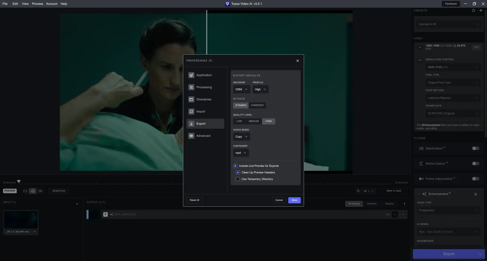Set bitrate to Dynamic
Viewport: 487px width, 261px height.
241,105
